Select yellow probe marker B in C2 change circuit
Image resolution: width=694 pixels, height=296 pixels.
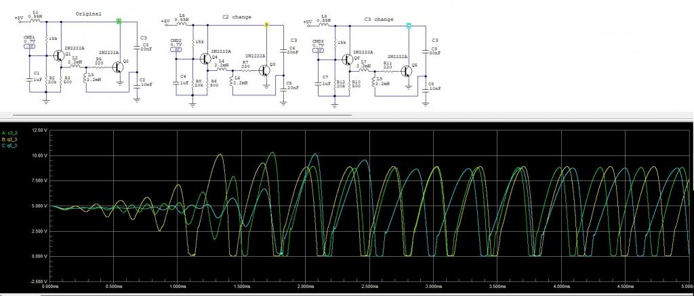[266, 25]
